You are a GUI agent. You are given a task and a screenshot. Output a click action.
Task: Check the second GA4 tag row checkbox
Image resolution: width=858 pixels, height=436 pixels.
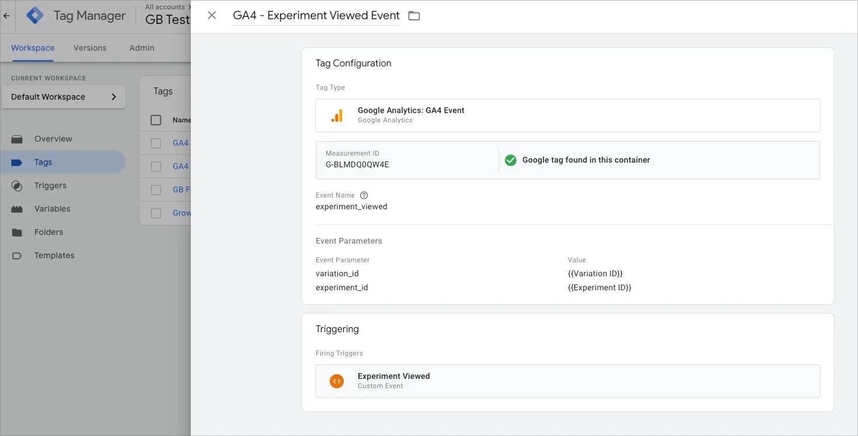[156, 166]
